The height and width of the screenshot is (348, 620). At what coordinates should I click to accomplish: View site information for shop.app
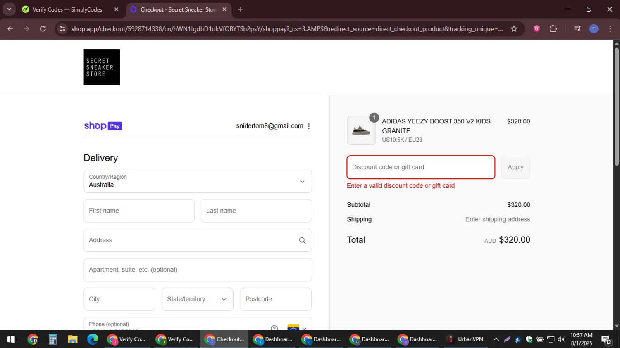(62, 29)
